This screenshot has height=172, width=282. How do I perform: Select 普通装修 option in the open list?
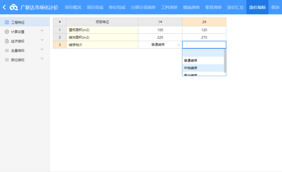(191, 61)
